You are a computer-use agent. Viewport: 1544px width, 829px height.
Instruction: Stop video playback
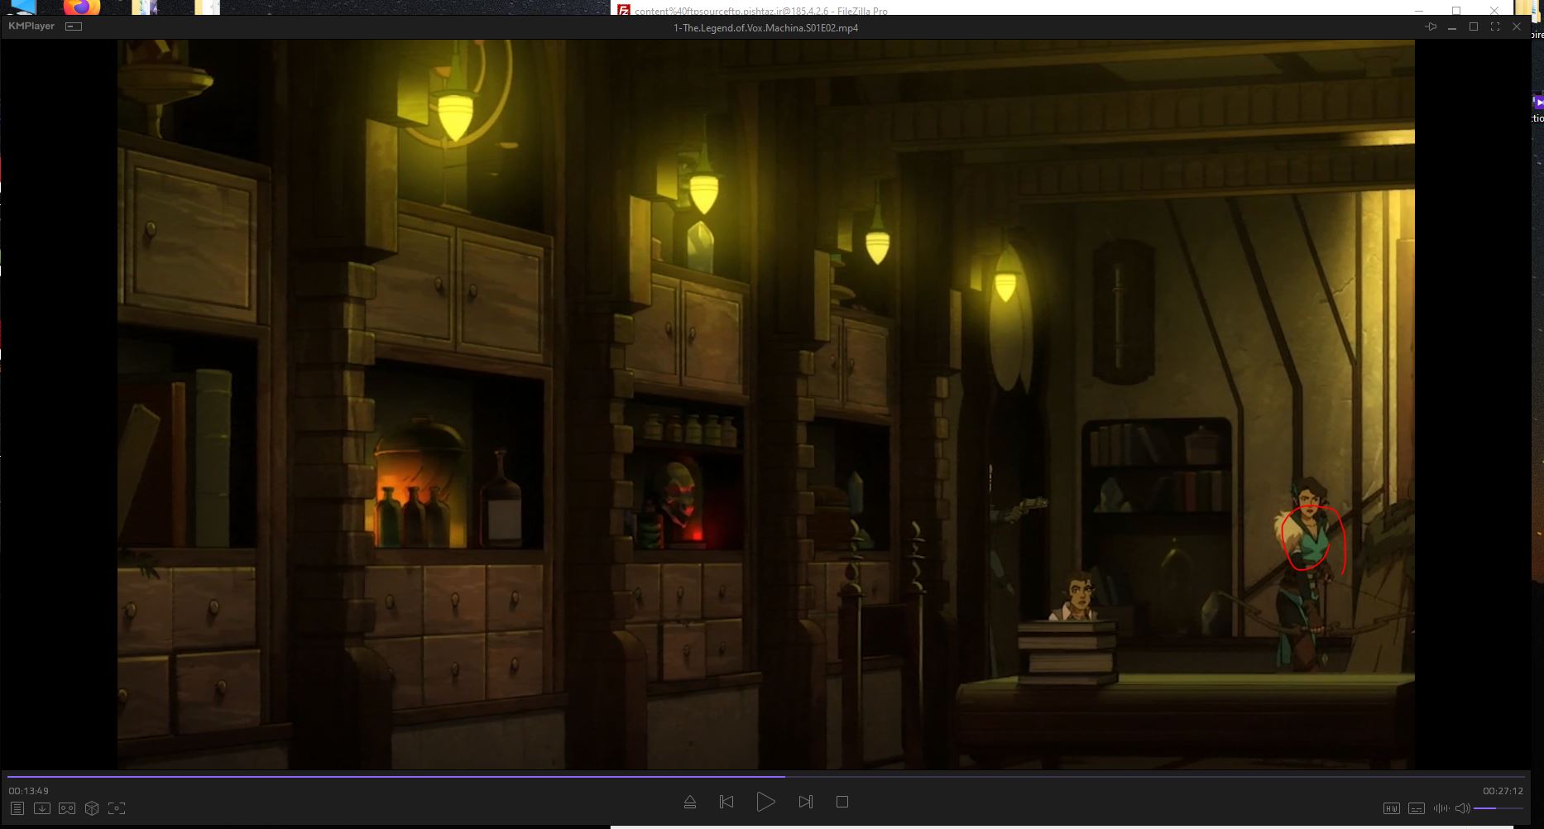click(x=842, y=802)
